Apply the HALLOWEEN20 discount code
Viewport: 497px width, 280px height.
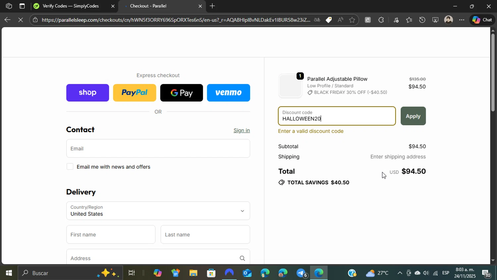click(413, 116)
